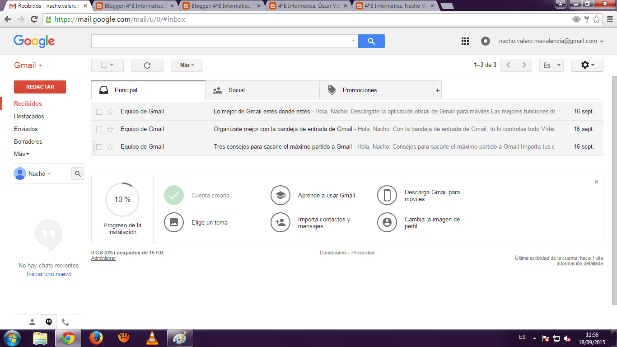
Task: Open the Condiciones link
Action: [333, 253]
